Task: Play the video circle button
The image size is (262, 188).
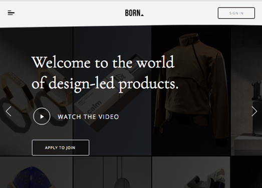Action: point(42,116)
